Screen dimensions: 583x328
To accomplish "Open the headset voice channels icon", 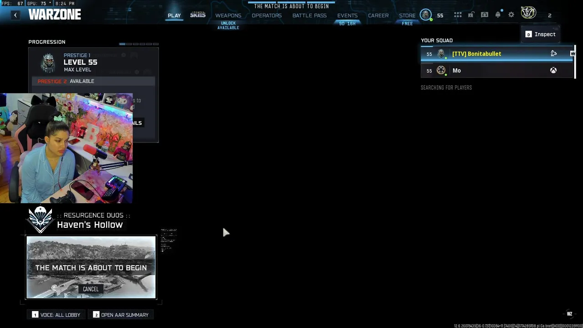I will point(485,15).
